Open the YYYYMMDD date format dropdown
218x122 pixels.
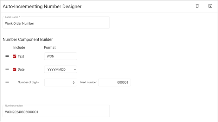61,69
